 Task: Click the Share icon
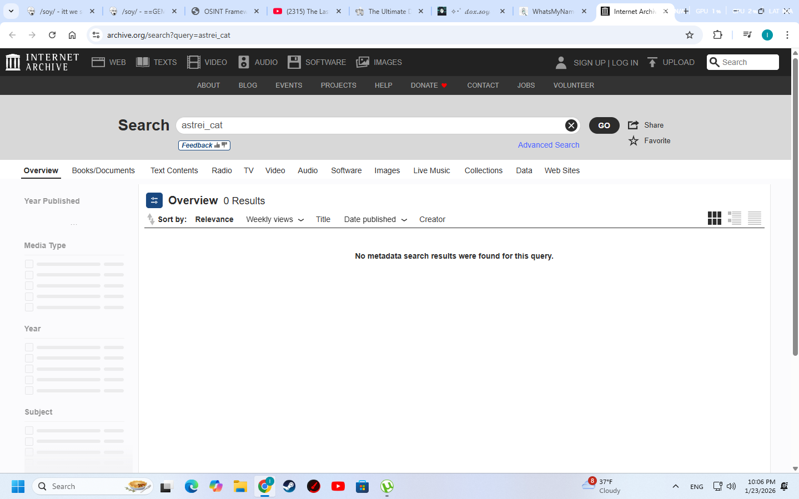[634, 125]
